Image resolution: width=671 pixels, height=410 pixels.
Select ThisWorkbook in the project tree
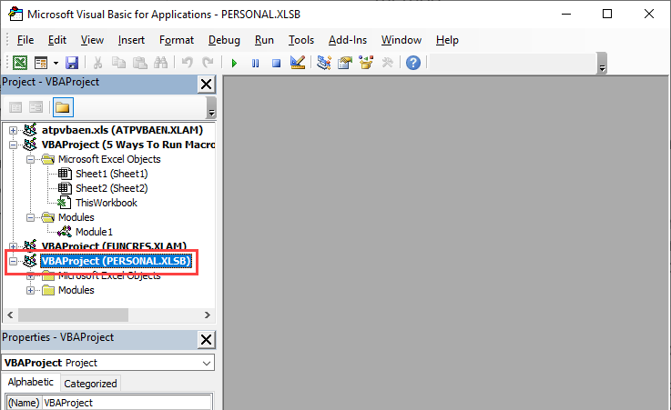107,203
